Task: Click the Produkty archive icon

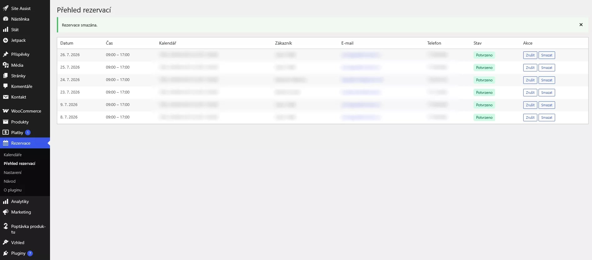Action: (x=6, y=122)
